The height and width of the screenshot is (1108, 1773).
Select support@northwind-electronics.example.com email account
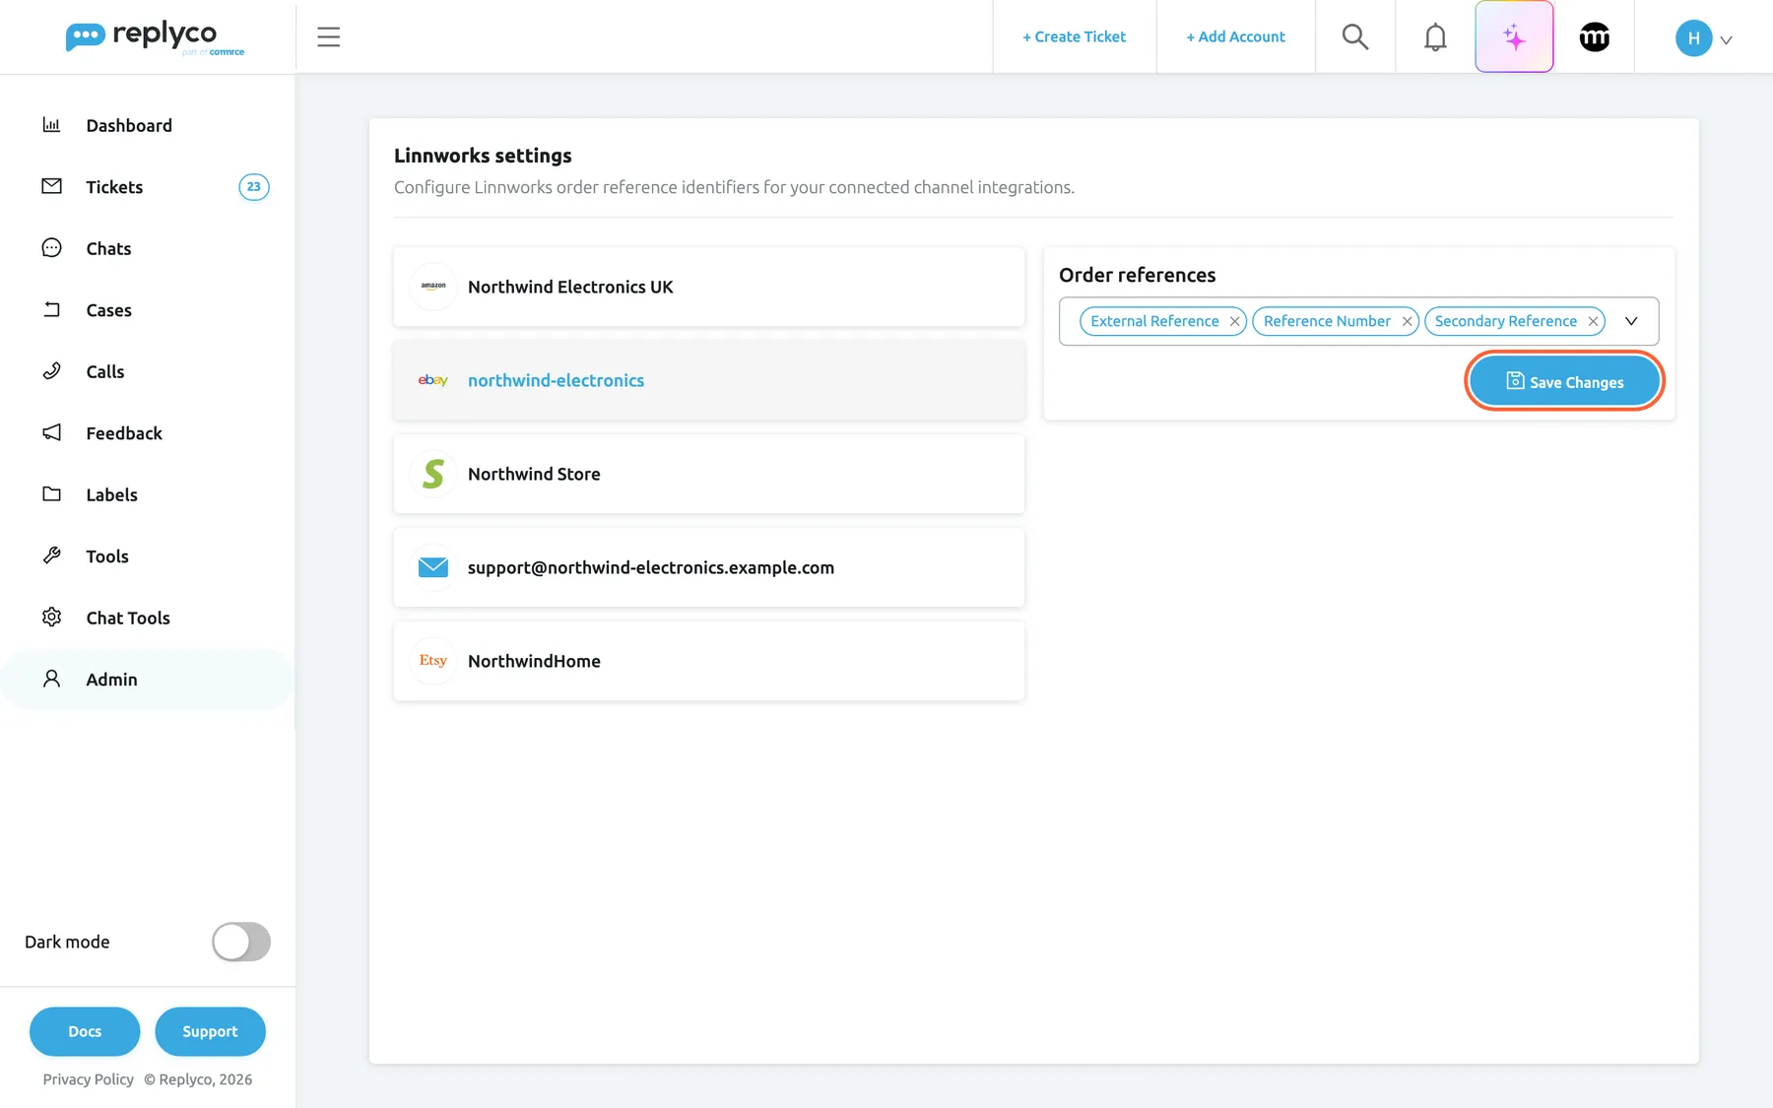coord(709,567)
